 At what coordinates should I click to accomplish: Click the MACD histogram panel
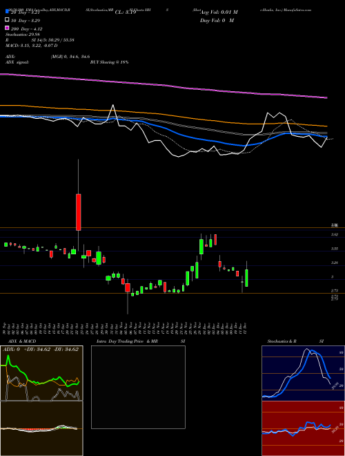click(x=41, y=428)
